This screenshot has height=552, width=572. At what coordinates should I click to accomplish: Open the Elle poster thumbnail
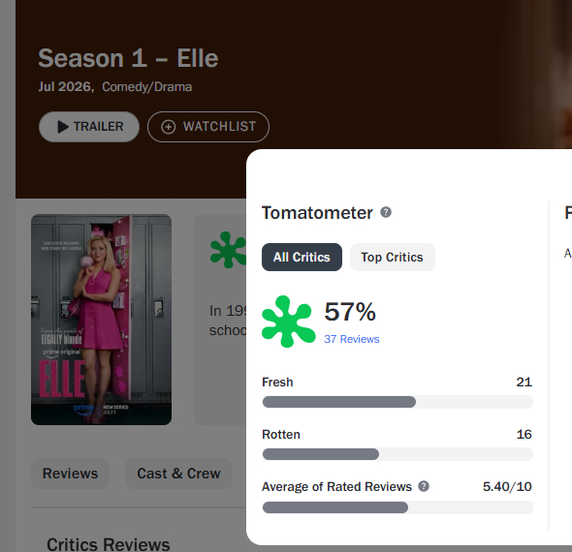pyautogui.click(x=101, y=320)
